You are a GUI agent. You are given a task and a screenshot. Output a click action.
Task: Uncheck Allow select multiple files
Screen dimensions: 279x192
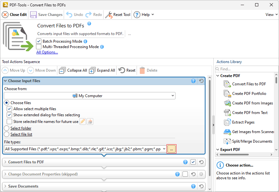[x=9, y=109]
